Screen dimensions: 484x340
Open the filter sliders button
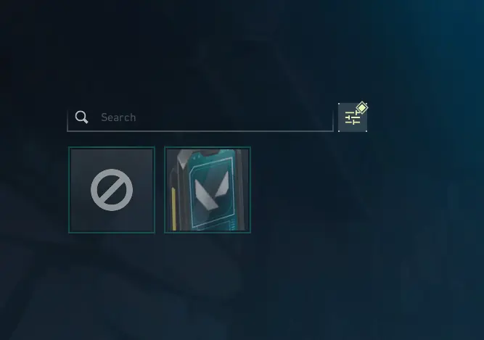[x=353, y=117]
